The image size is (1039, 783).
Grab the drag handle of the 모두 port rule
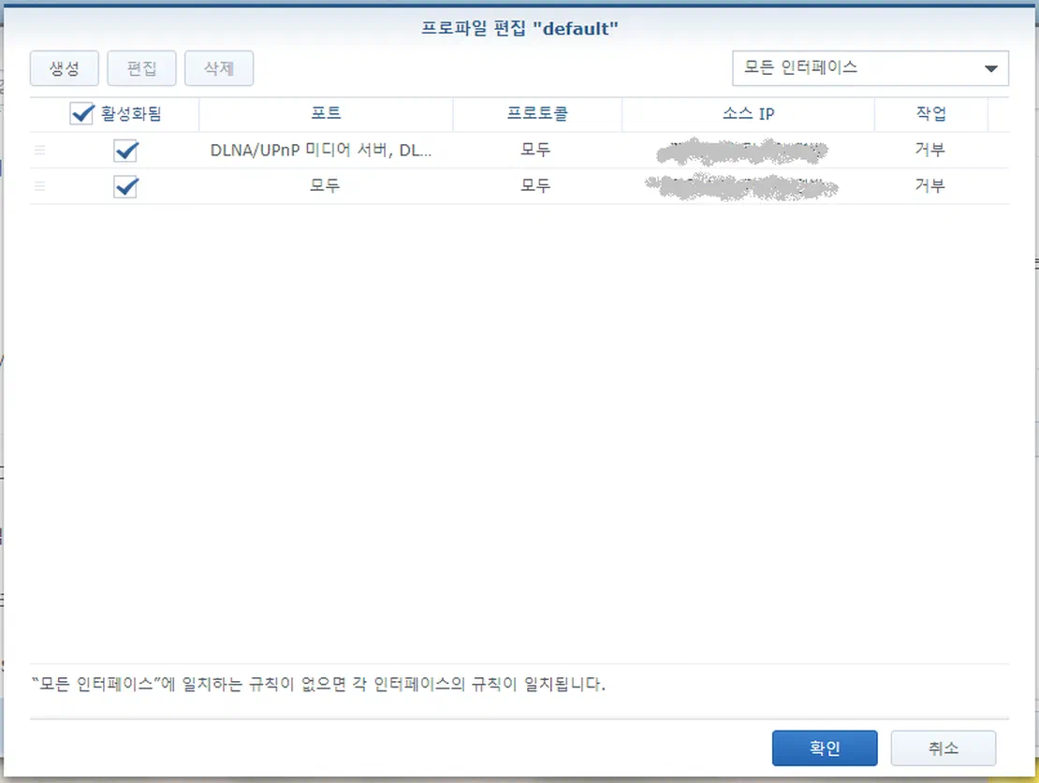point(39,186)
